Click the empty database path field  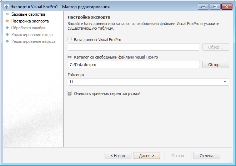pyautogui.click(x=134, y=47)
